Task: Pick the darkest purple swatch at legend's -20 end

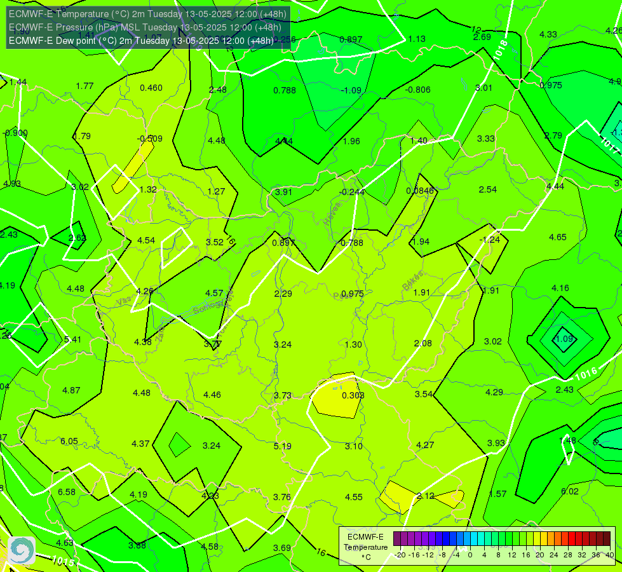Action: (396, 539)
